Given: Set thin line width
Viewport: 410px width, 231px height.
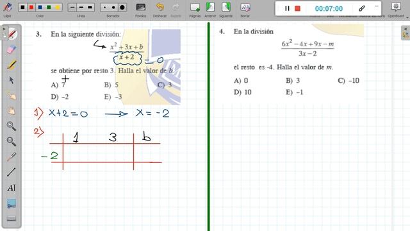Looking at the screenshot, I should 72,7.
